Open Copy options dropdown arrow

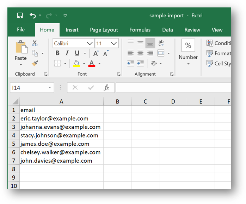[x=43, y=53]
